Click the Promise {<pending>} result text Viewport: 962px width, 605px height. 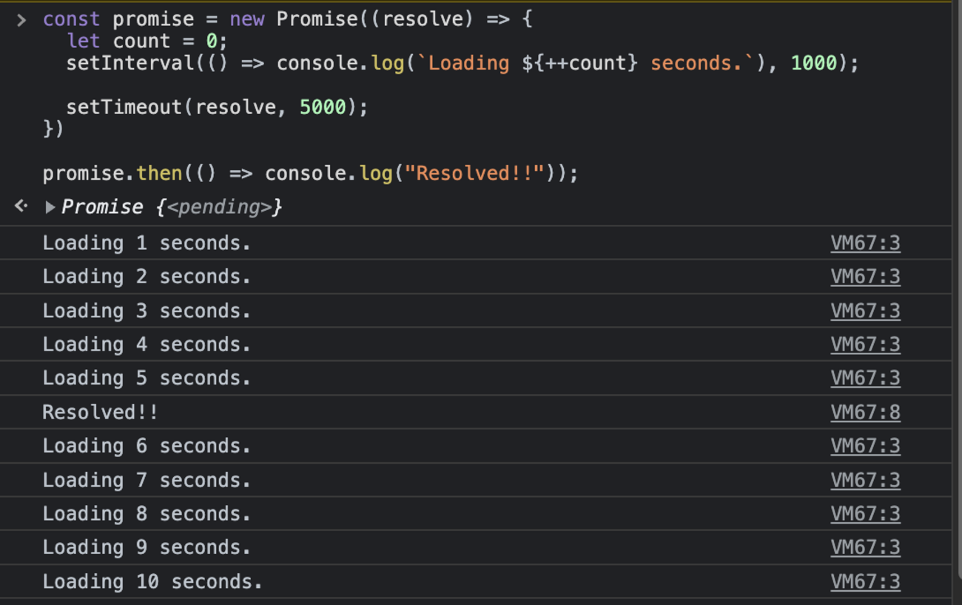pyautogui.click(x=172, y=207)
